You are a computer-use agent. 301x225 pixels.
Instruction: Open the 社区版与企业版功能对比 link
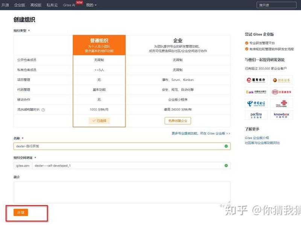click(x=262, y=143)
